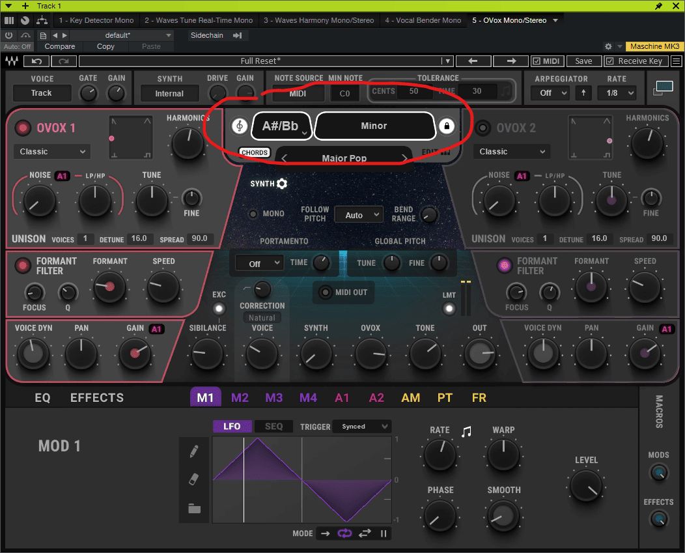Viewport: 685px width, 553px height.
Task: Open the default preset dropdown
Action: click(x=122, y=35)
